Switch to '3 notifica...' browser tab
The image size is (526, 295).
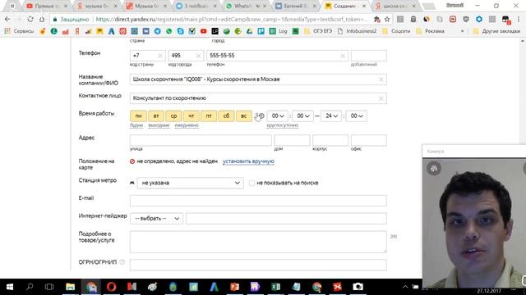[196, 6]
